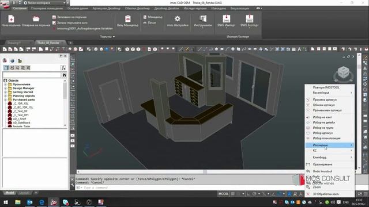Click Запазване на поръчка save button
This screenshot has width=369, height=207.
pyautogui.click(x=69, y=17)
